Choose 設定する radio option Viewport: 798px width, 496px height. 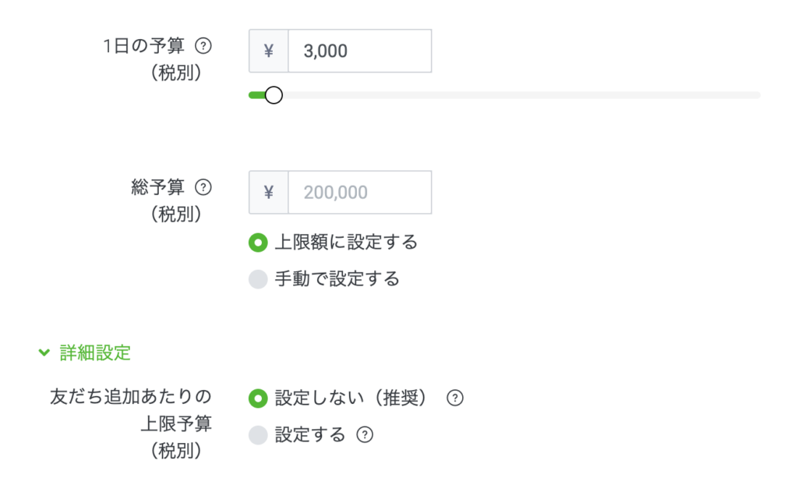coord(258,435)
